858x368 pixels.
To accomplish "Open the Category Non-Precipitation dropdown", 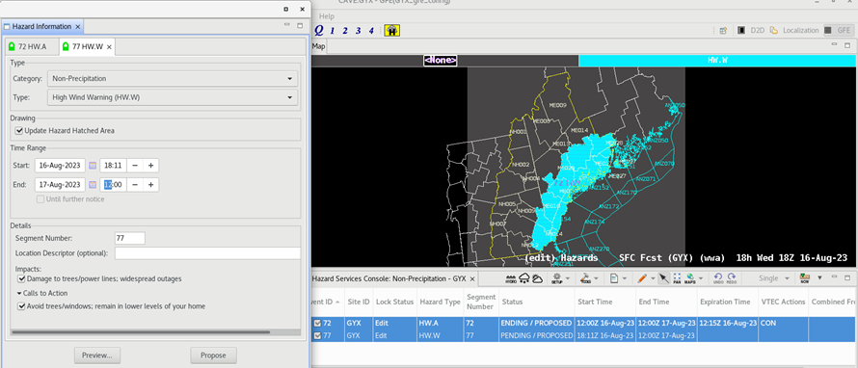I will coord(173,79).
